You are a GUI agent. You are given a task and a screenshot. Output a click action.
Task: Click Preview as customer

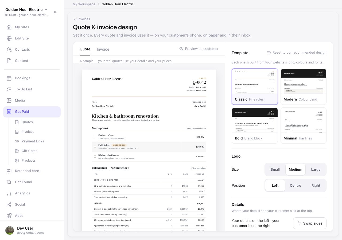(199, 49)
